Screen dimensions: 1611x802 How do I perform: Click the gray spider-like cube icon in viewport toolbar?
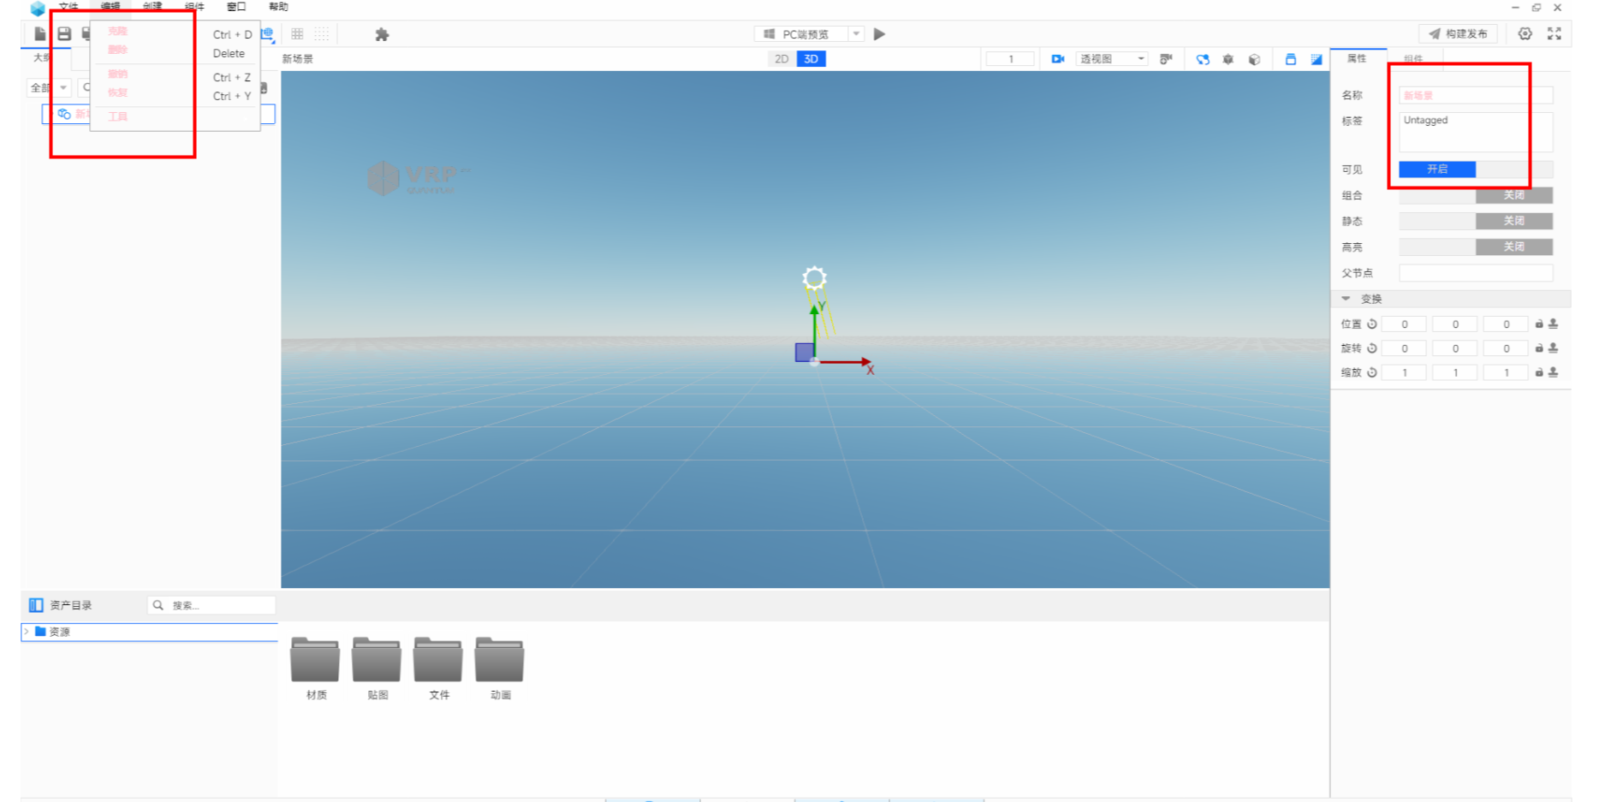tap(1228, 59)
